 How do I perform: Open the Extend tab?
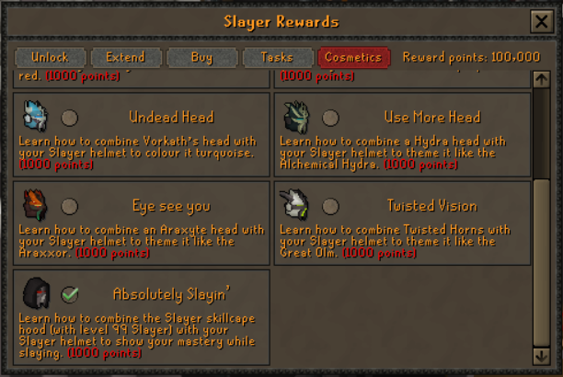(126, 57)
